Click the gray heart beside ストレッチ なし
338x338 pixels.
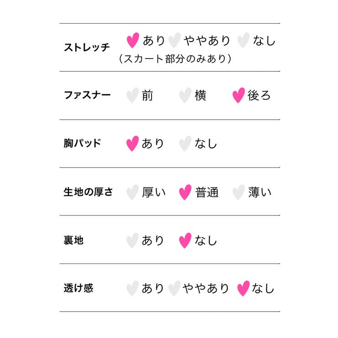243,40
